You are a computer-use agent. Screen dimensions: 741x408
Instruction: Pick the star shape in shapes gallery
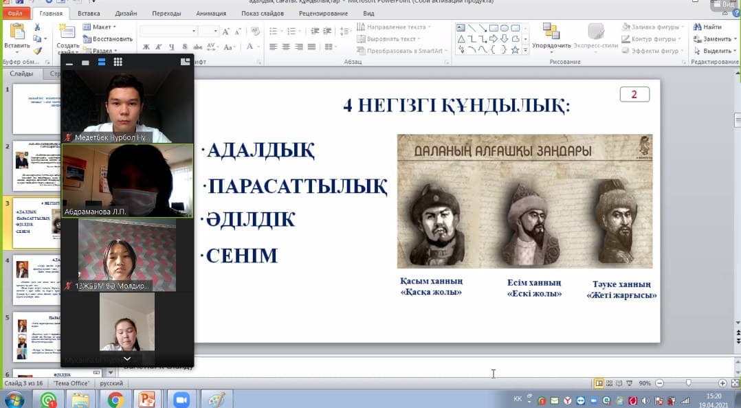(x=515, y=49)
